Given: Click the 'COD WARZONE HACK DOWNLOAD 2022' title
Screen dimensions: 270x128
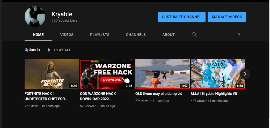Looking at the screenshot, I should [x=98, y=96].
